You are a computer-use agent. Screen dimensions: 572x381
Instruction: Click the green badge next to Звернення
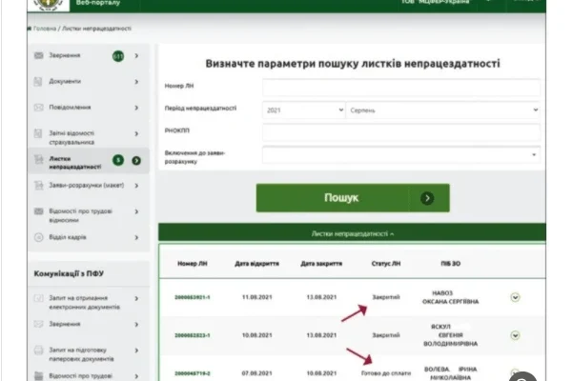(118, 56)
